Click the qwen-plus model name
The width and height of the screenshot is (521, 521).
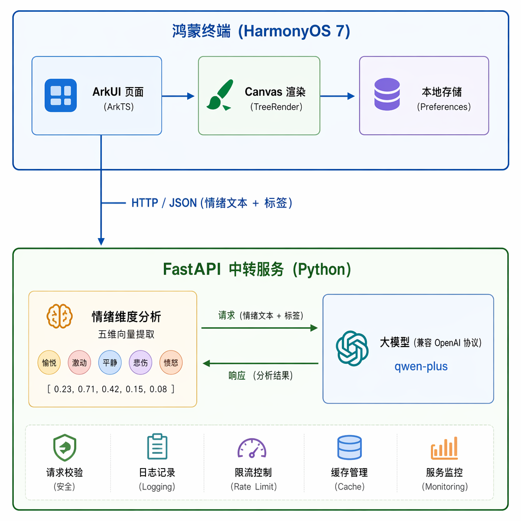[421, 366]
